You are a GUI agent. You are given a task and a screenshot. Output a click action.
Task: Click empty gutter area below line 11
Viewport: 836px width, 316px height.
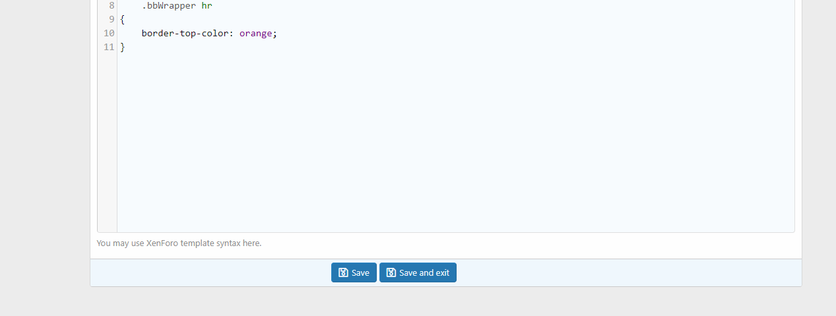coord(108,145)
